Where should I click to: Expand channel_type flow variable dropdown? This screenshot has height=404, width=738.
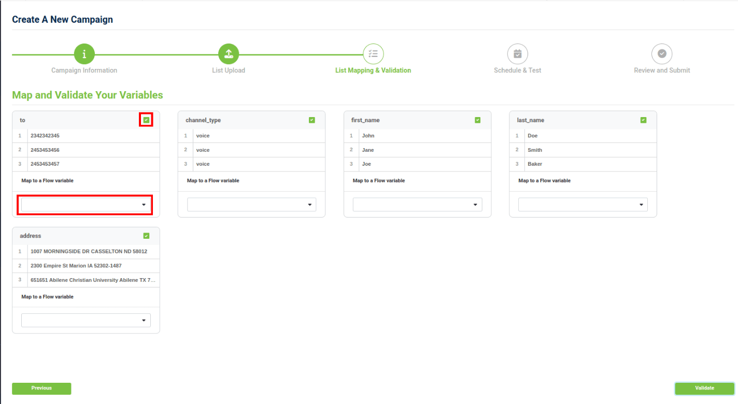coord(251,205)
